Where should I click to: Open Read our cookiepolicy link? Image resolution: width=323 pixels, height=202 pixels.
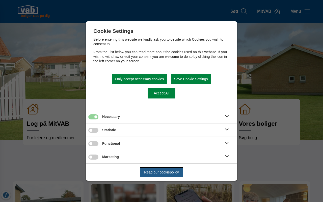161,172
